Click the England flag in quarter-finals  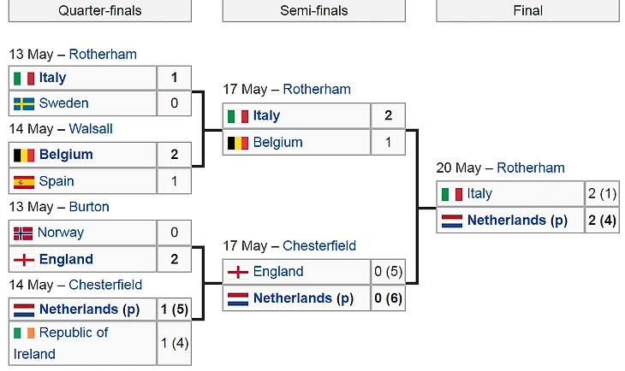pyautogui.click(x=24, y=259)
